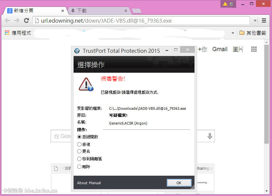This screenshot has height=196, width=272.
Task: Switch to the 新增分頁 tab
Action: [35, 11]
